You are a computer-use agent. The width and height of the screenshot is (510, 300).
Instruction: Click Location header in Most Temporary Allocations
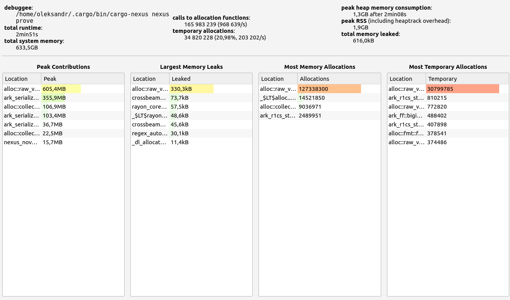coord(406,79)
